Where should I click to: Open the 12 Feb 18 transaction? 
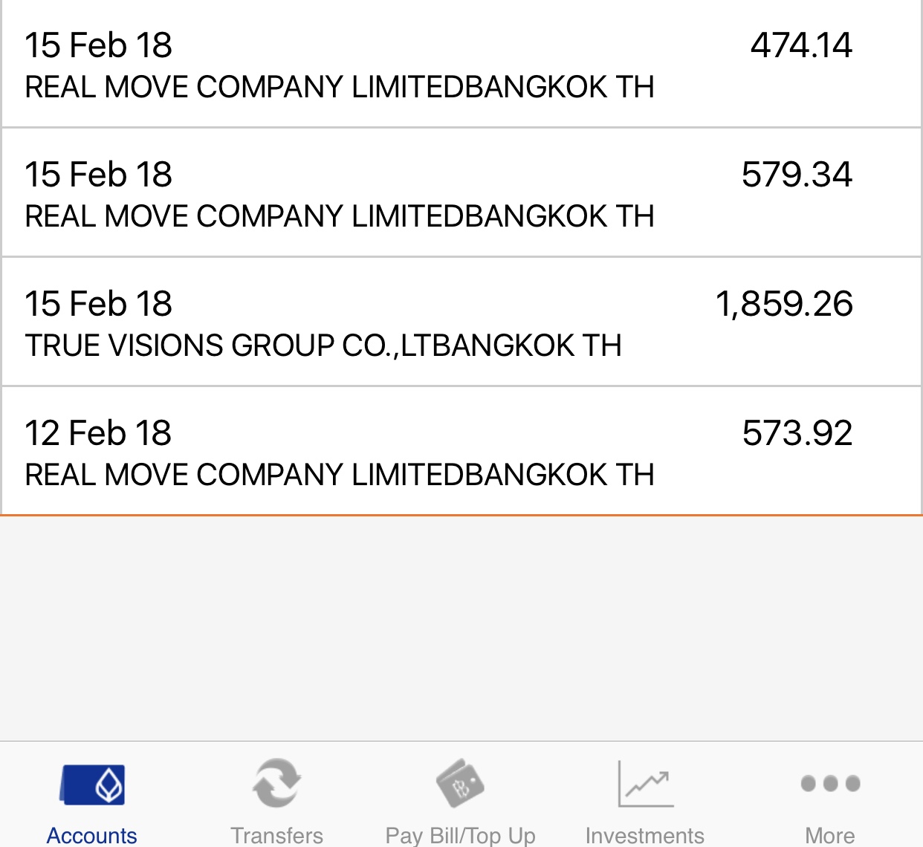[x=461, y=451]
